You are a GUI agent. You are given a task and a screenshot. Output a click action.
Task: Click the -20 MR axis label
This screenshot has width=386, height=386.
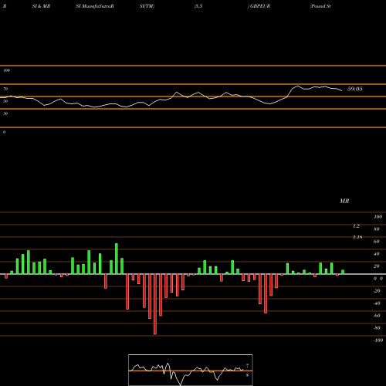377,291
